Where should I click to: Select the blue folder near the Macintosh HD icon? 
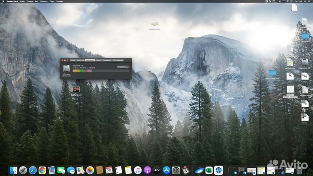pyautogui.click(x=273, y=73)
